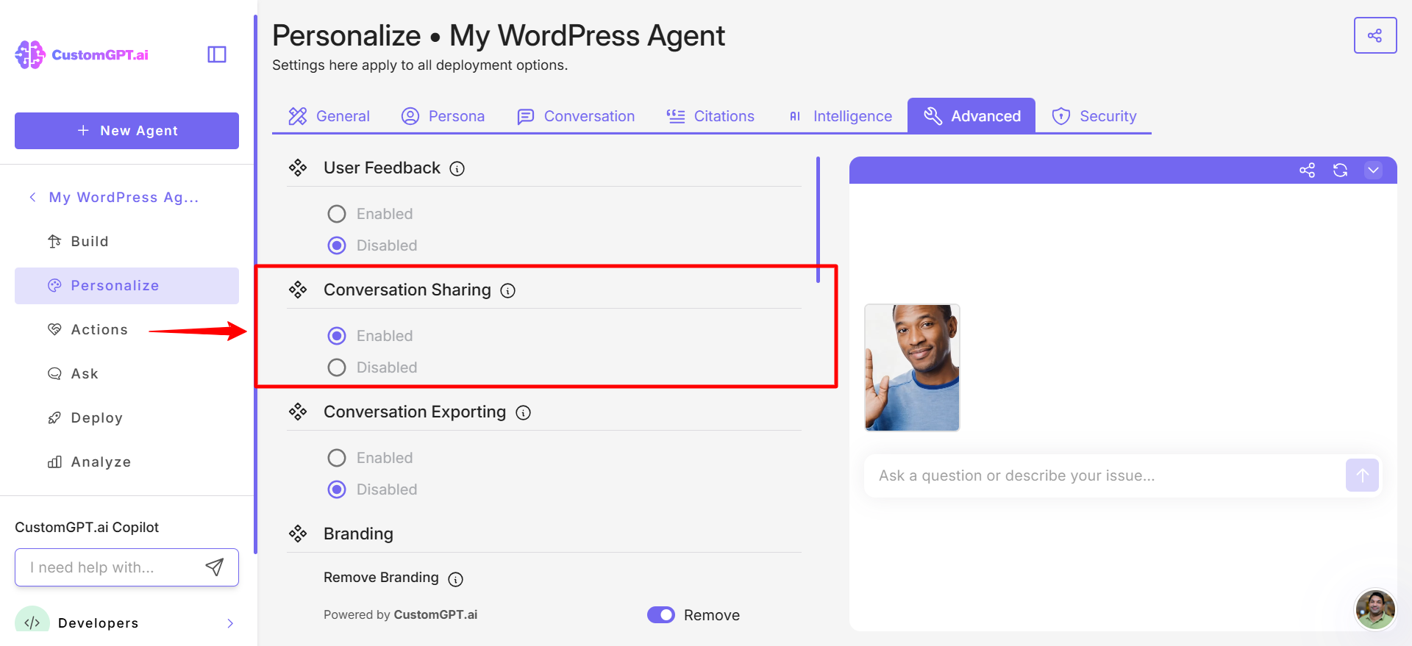Click the Deploy rocket icon
1412x646 pixels.
pos(54,417)
